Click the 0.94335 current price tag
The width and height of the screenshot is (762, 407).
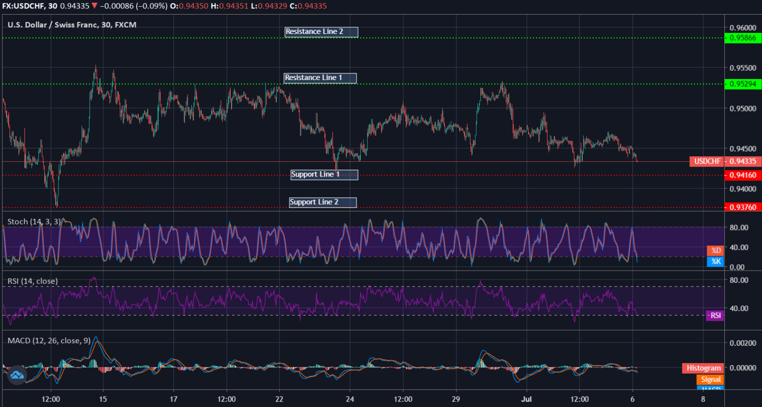(743, 161)
